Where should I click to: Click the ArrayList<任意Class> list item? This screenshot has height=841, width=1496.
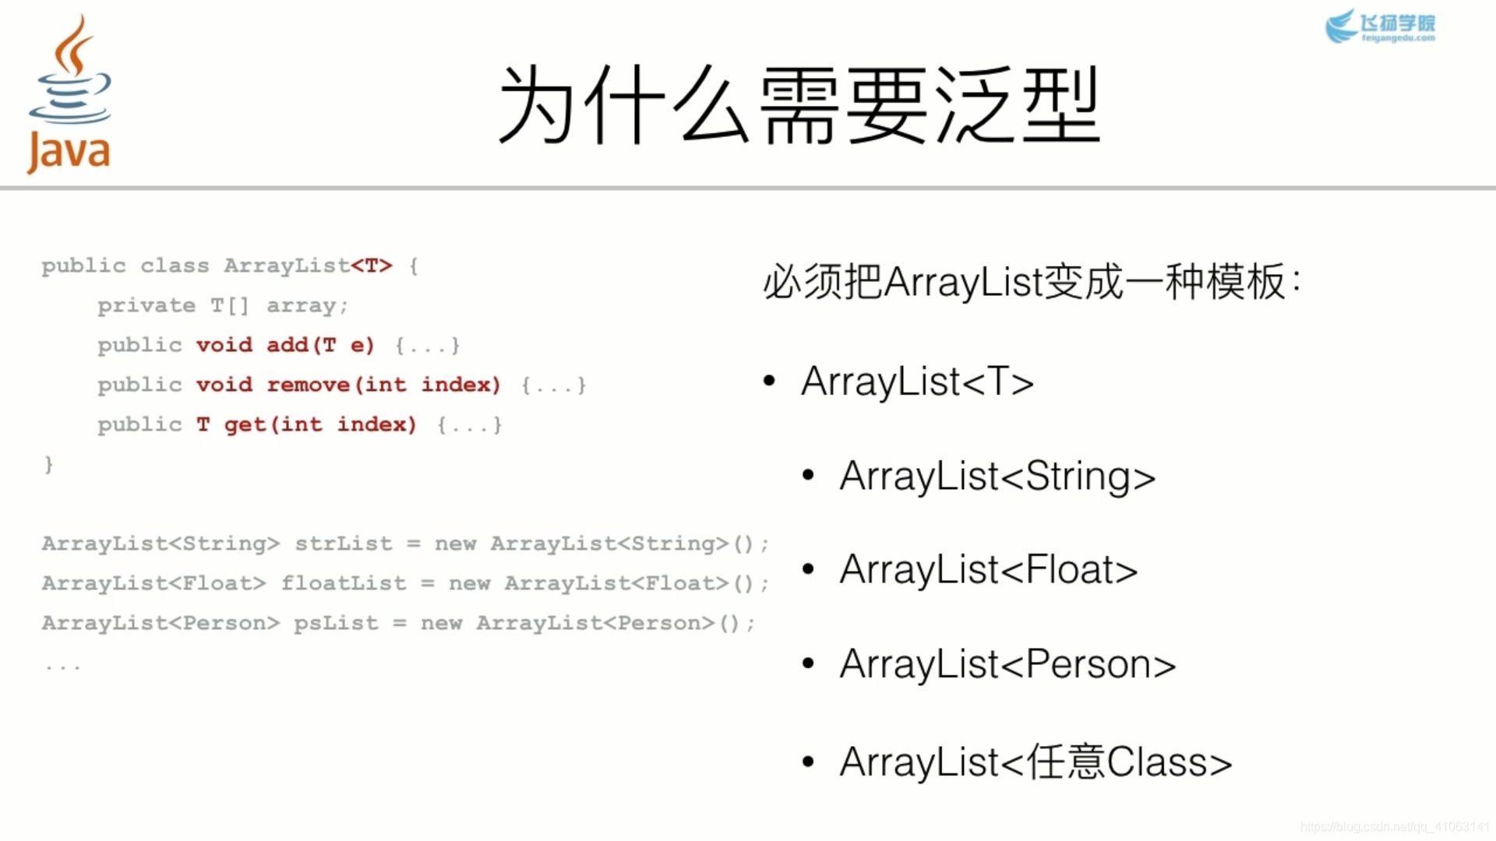tap(1032, 760)
